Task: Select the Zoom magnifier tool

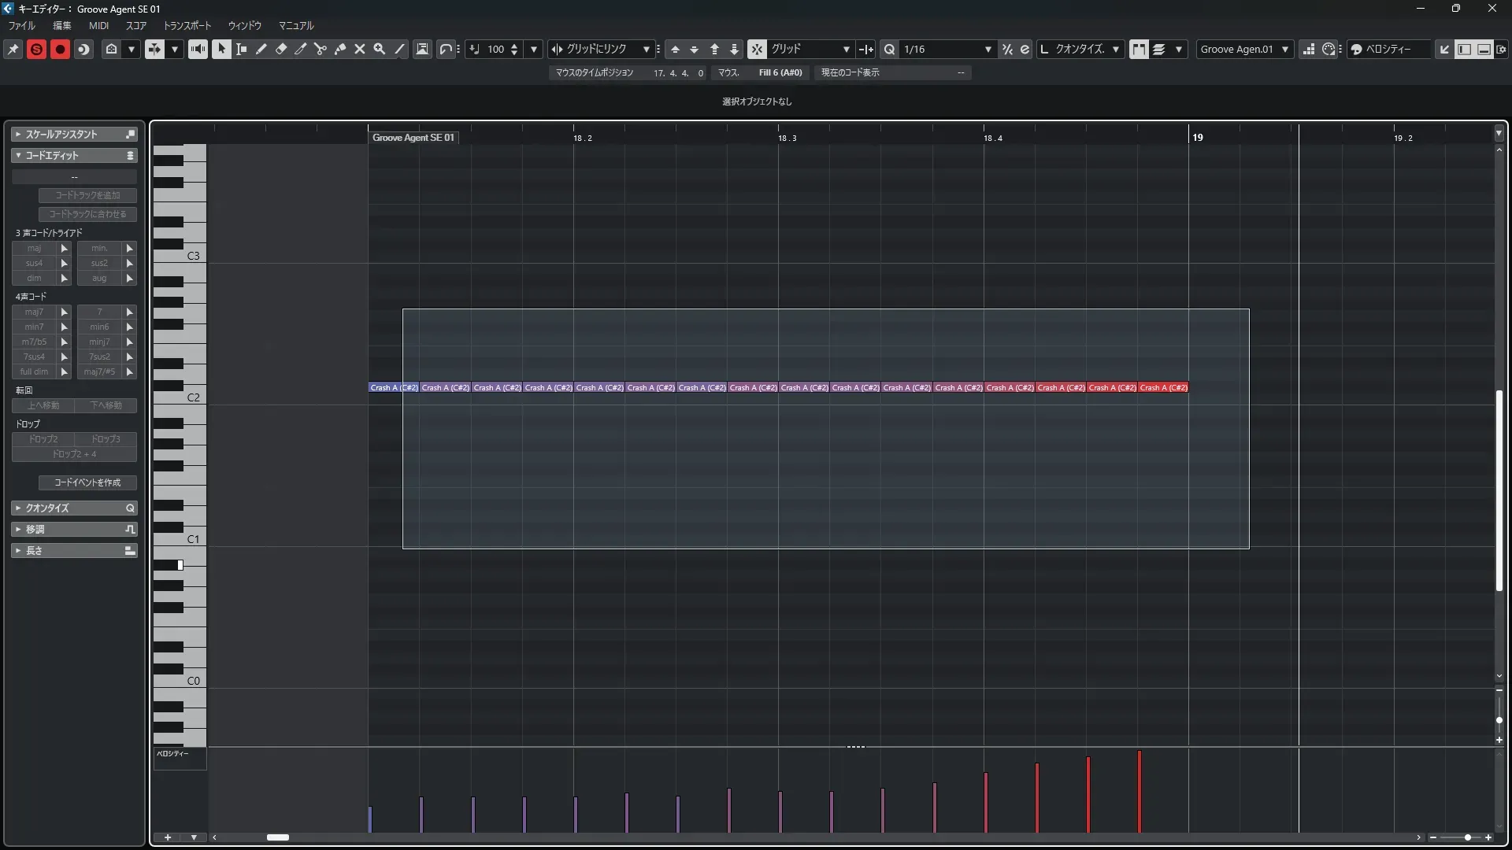Action: (x=379, y=49)
